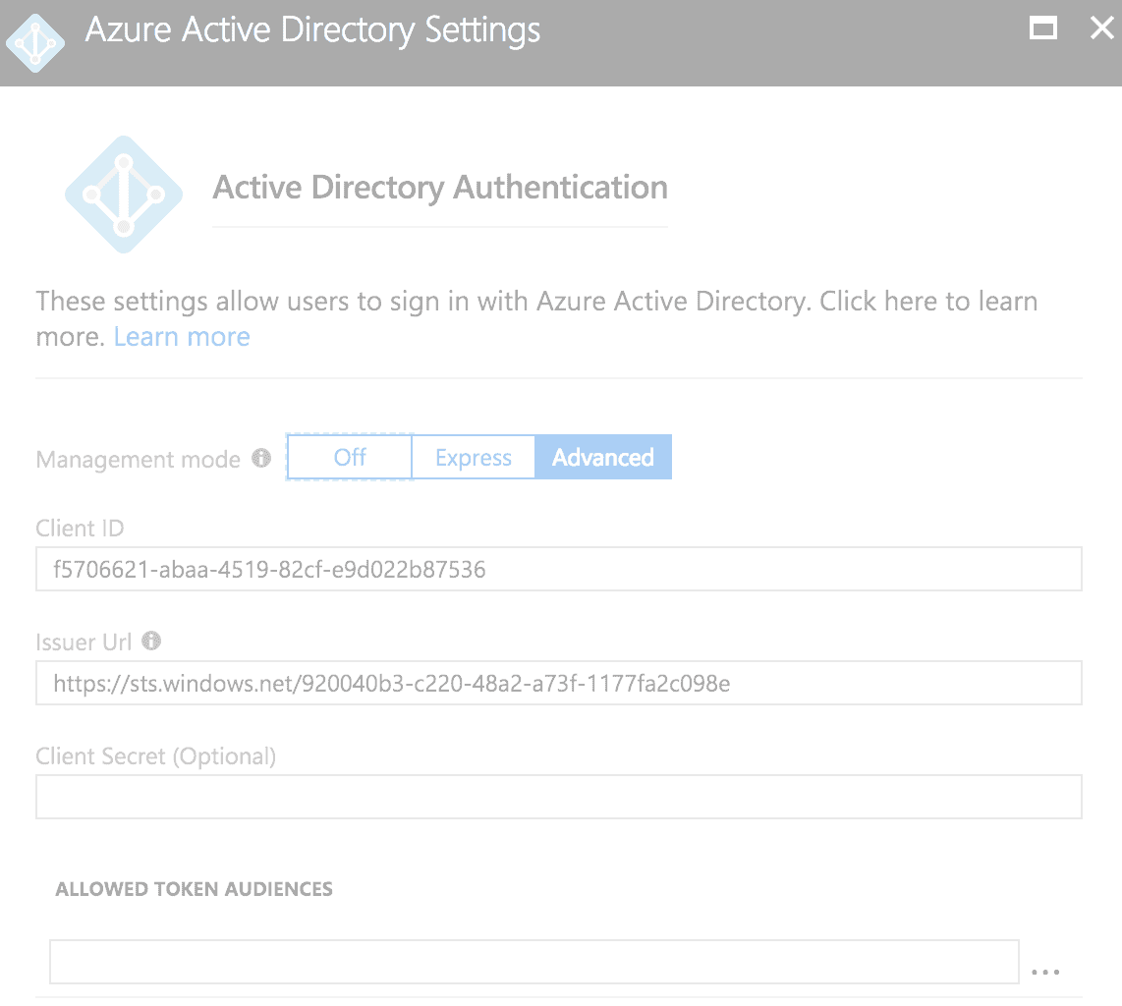1122x1006 pixels.
Task: Show the Issuer Url info tooltip icon
Action: point(151,641)
